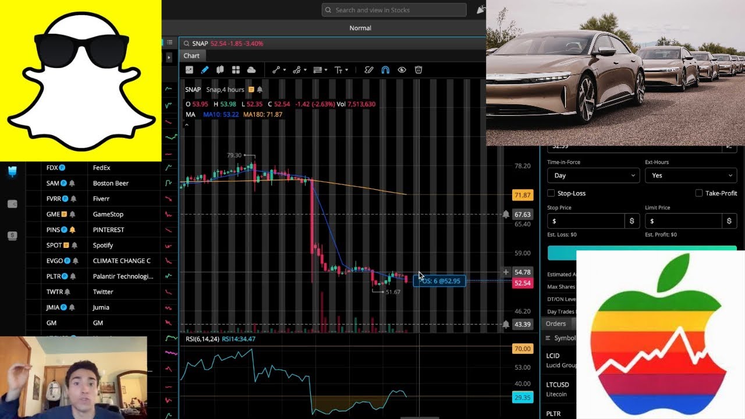Viewport: 745px width, 419px height.
Task: Click the Limit Price input field
Action: coord(684,221)
